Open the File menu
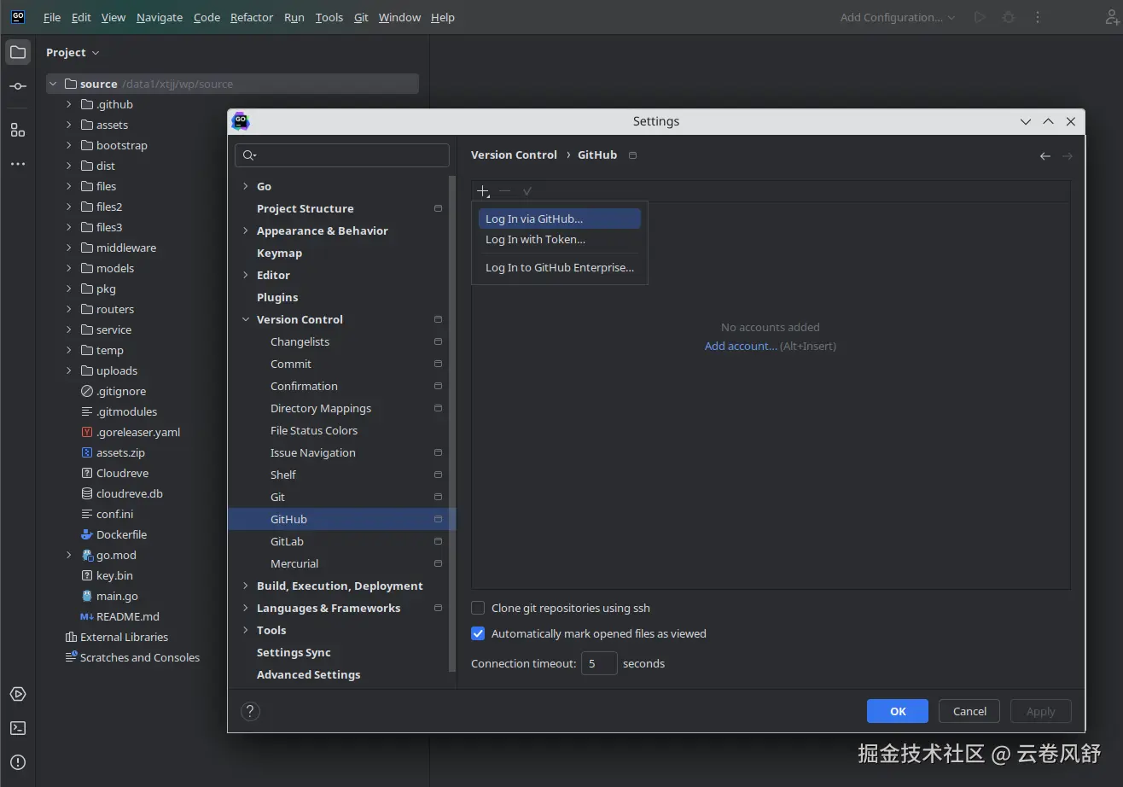 pos(52,17)
